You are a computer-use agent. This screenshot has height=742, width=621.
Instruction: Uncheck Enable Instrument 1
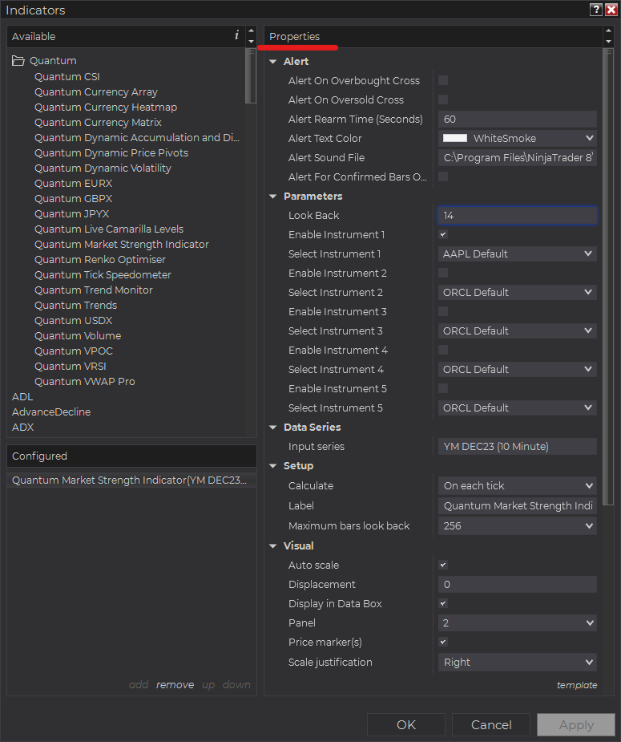click(443, 234)
